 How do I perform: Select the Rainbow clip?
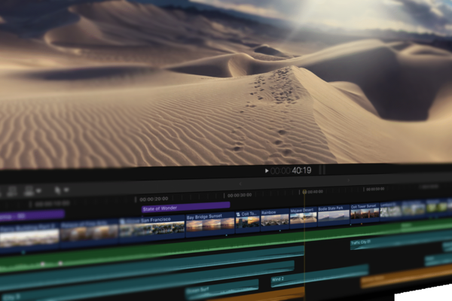pos(275,220)
